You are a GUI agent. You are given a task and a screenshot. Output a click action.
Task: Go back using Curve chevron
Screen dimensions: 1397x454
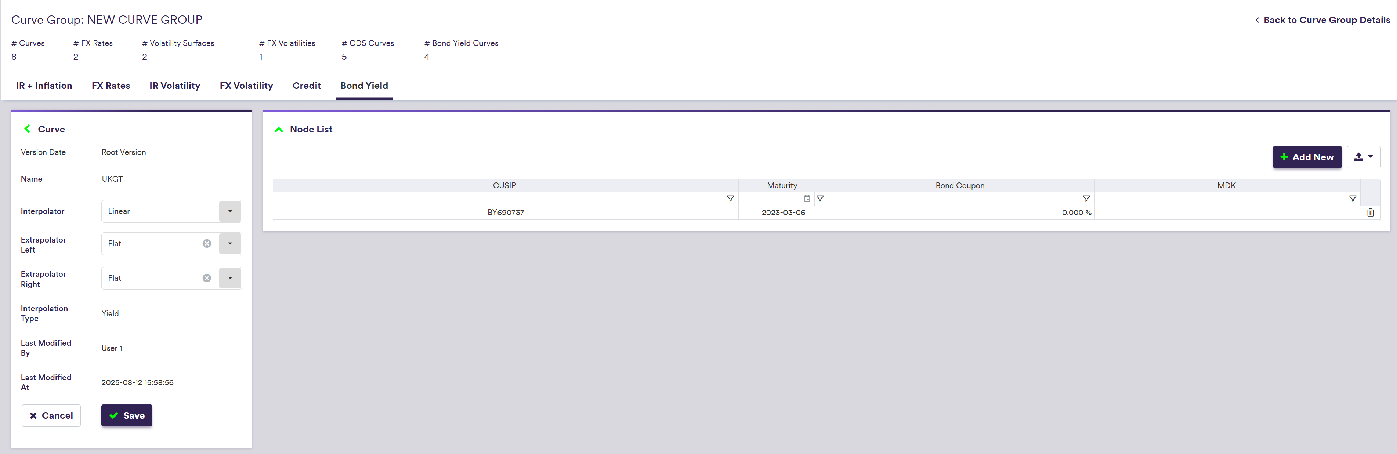pyautogui.click(x=27, y=129)
